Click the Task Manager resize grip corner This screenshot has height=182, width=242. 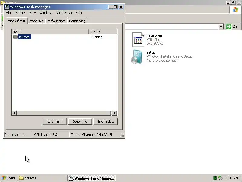click(x=122, y=135)
